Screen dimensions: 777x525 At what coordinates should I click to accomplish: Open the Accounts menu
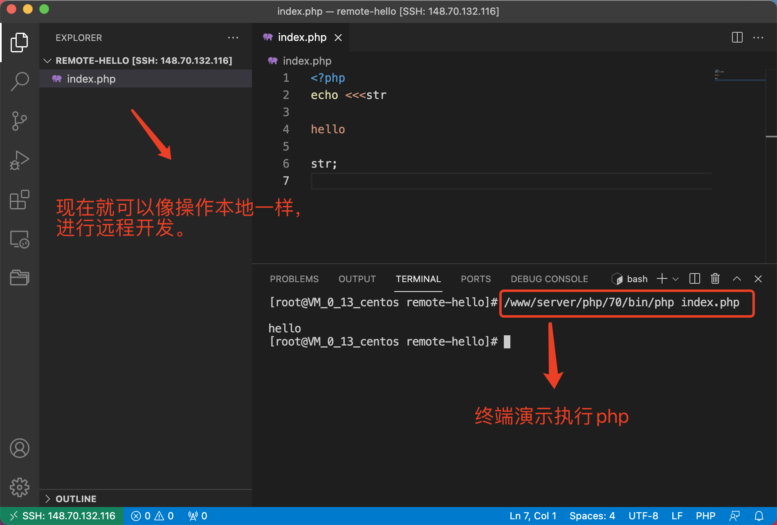point(19,448)
